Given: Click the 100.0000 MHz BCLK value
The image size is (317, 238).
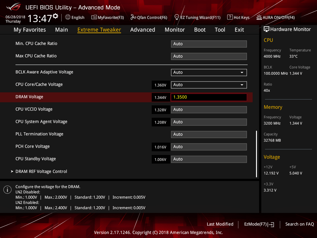Looking at the screenshot, I should pos(276,73).
